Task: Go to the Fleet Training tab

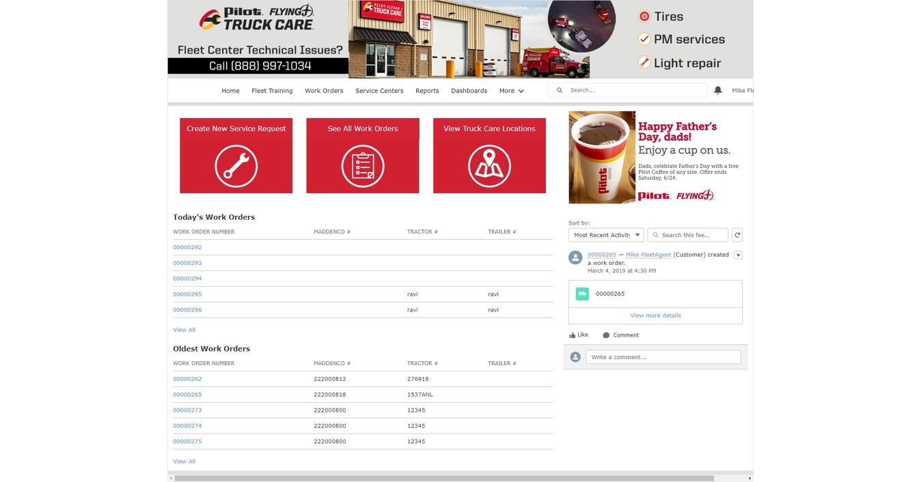Action: (272, 91)
